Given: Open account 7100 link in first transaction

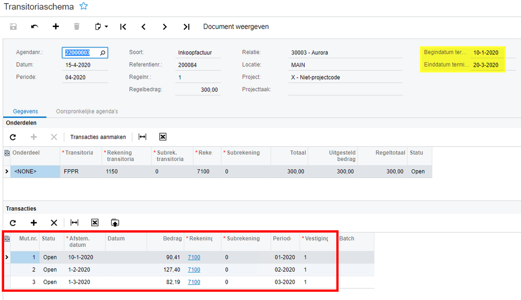Looking at the screenshot, I should (194, 257).
